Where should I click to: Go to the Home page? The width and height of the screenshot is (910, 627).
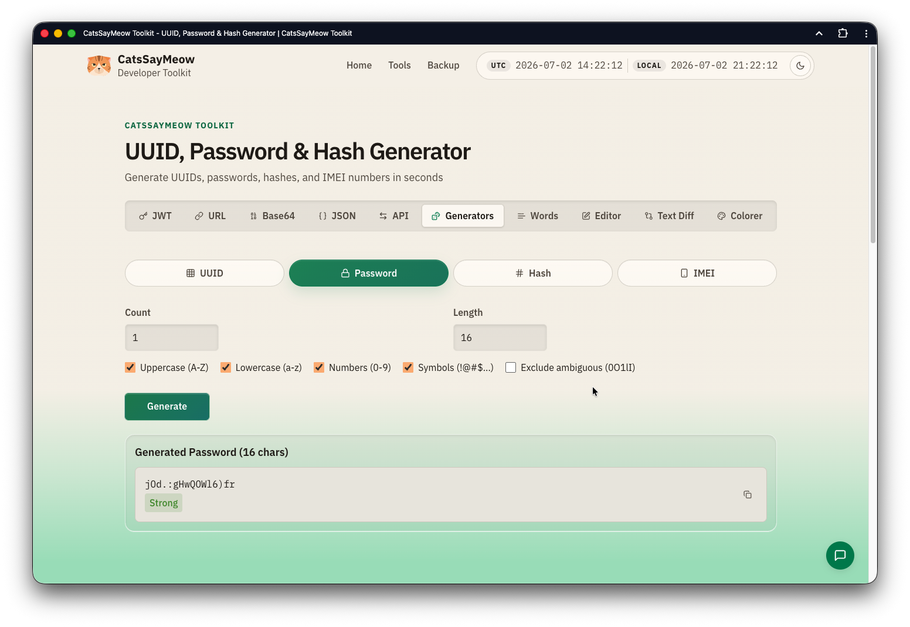click(x=359, y=65)
